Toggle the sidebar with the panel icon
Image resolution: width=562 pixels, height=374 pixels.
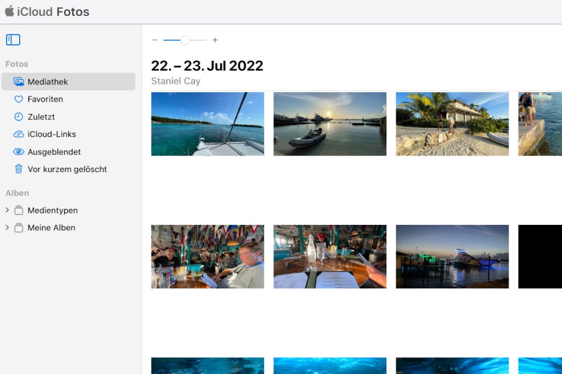[13, 40]
